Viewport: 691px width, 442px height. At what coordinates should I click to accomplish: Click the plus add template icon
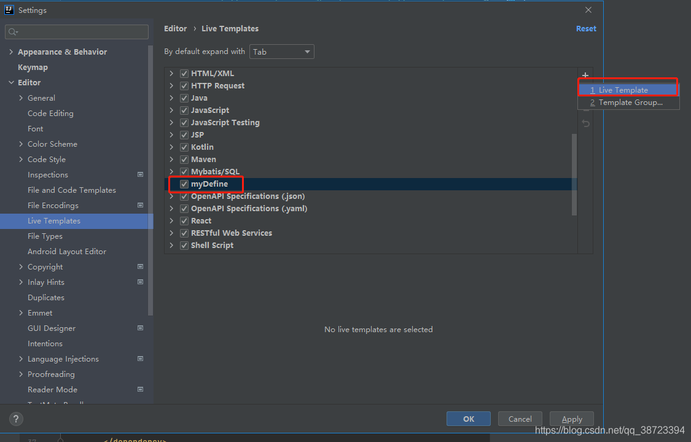pos(585,76)
